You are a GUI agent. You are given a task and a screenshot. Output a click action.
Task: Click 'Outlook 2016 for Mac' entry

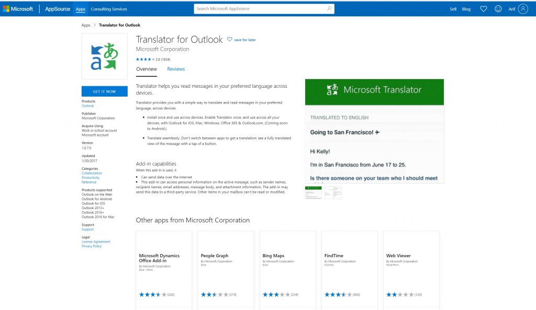pos(98,217)
